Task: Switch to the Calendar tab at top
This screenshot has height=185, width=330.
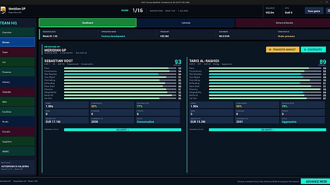Action: click(186, 23)
